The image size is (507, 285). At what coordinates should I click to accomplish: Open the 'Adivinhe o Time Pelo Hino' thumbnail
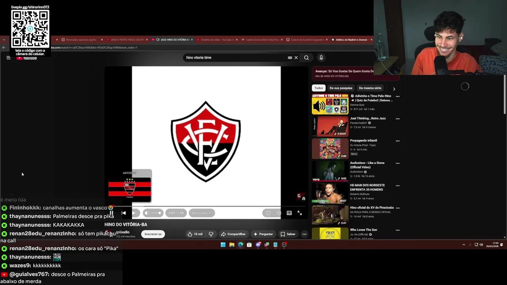point(330,104)
